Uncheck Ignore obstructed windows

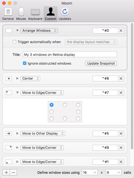[x=25, y=63]
